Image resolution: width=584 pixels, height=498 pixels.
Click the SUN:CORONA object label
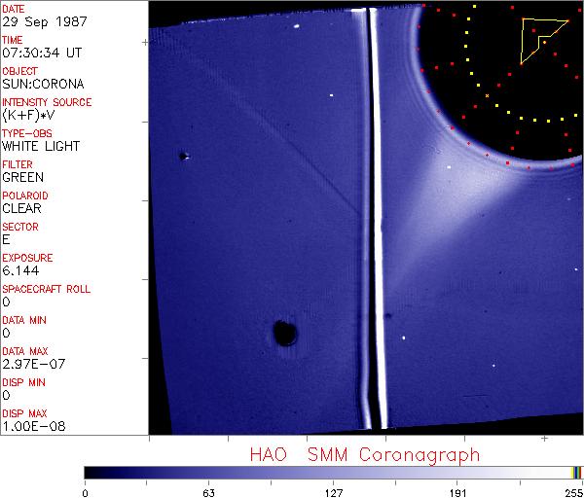43,84
